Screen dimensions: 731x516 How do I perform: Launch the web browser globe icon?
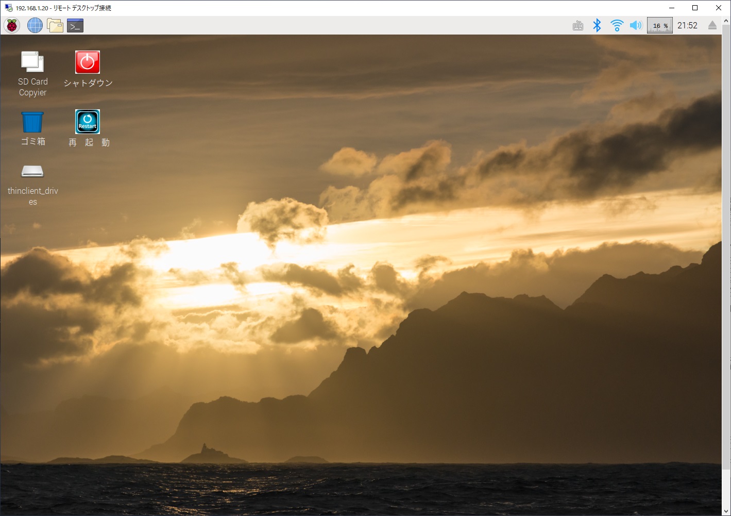click(x=35, y=25)
